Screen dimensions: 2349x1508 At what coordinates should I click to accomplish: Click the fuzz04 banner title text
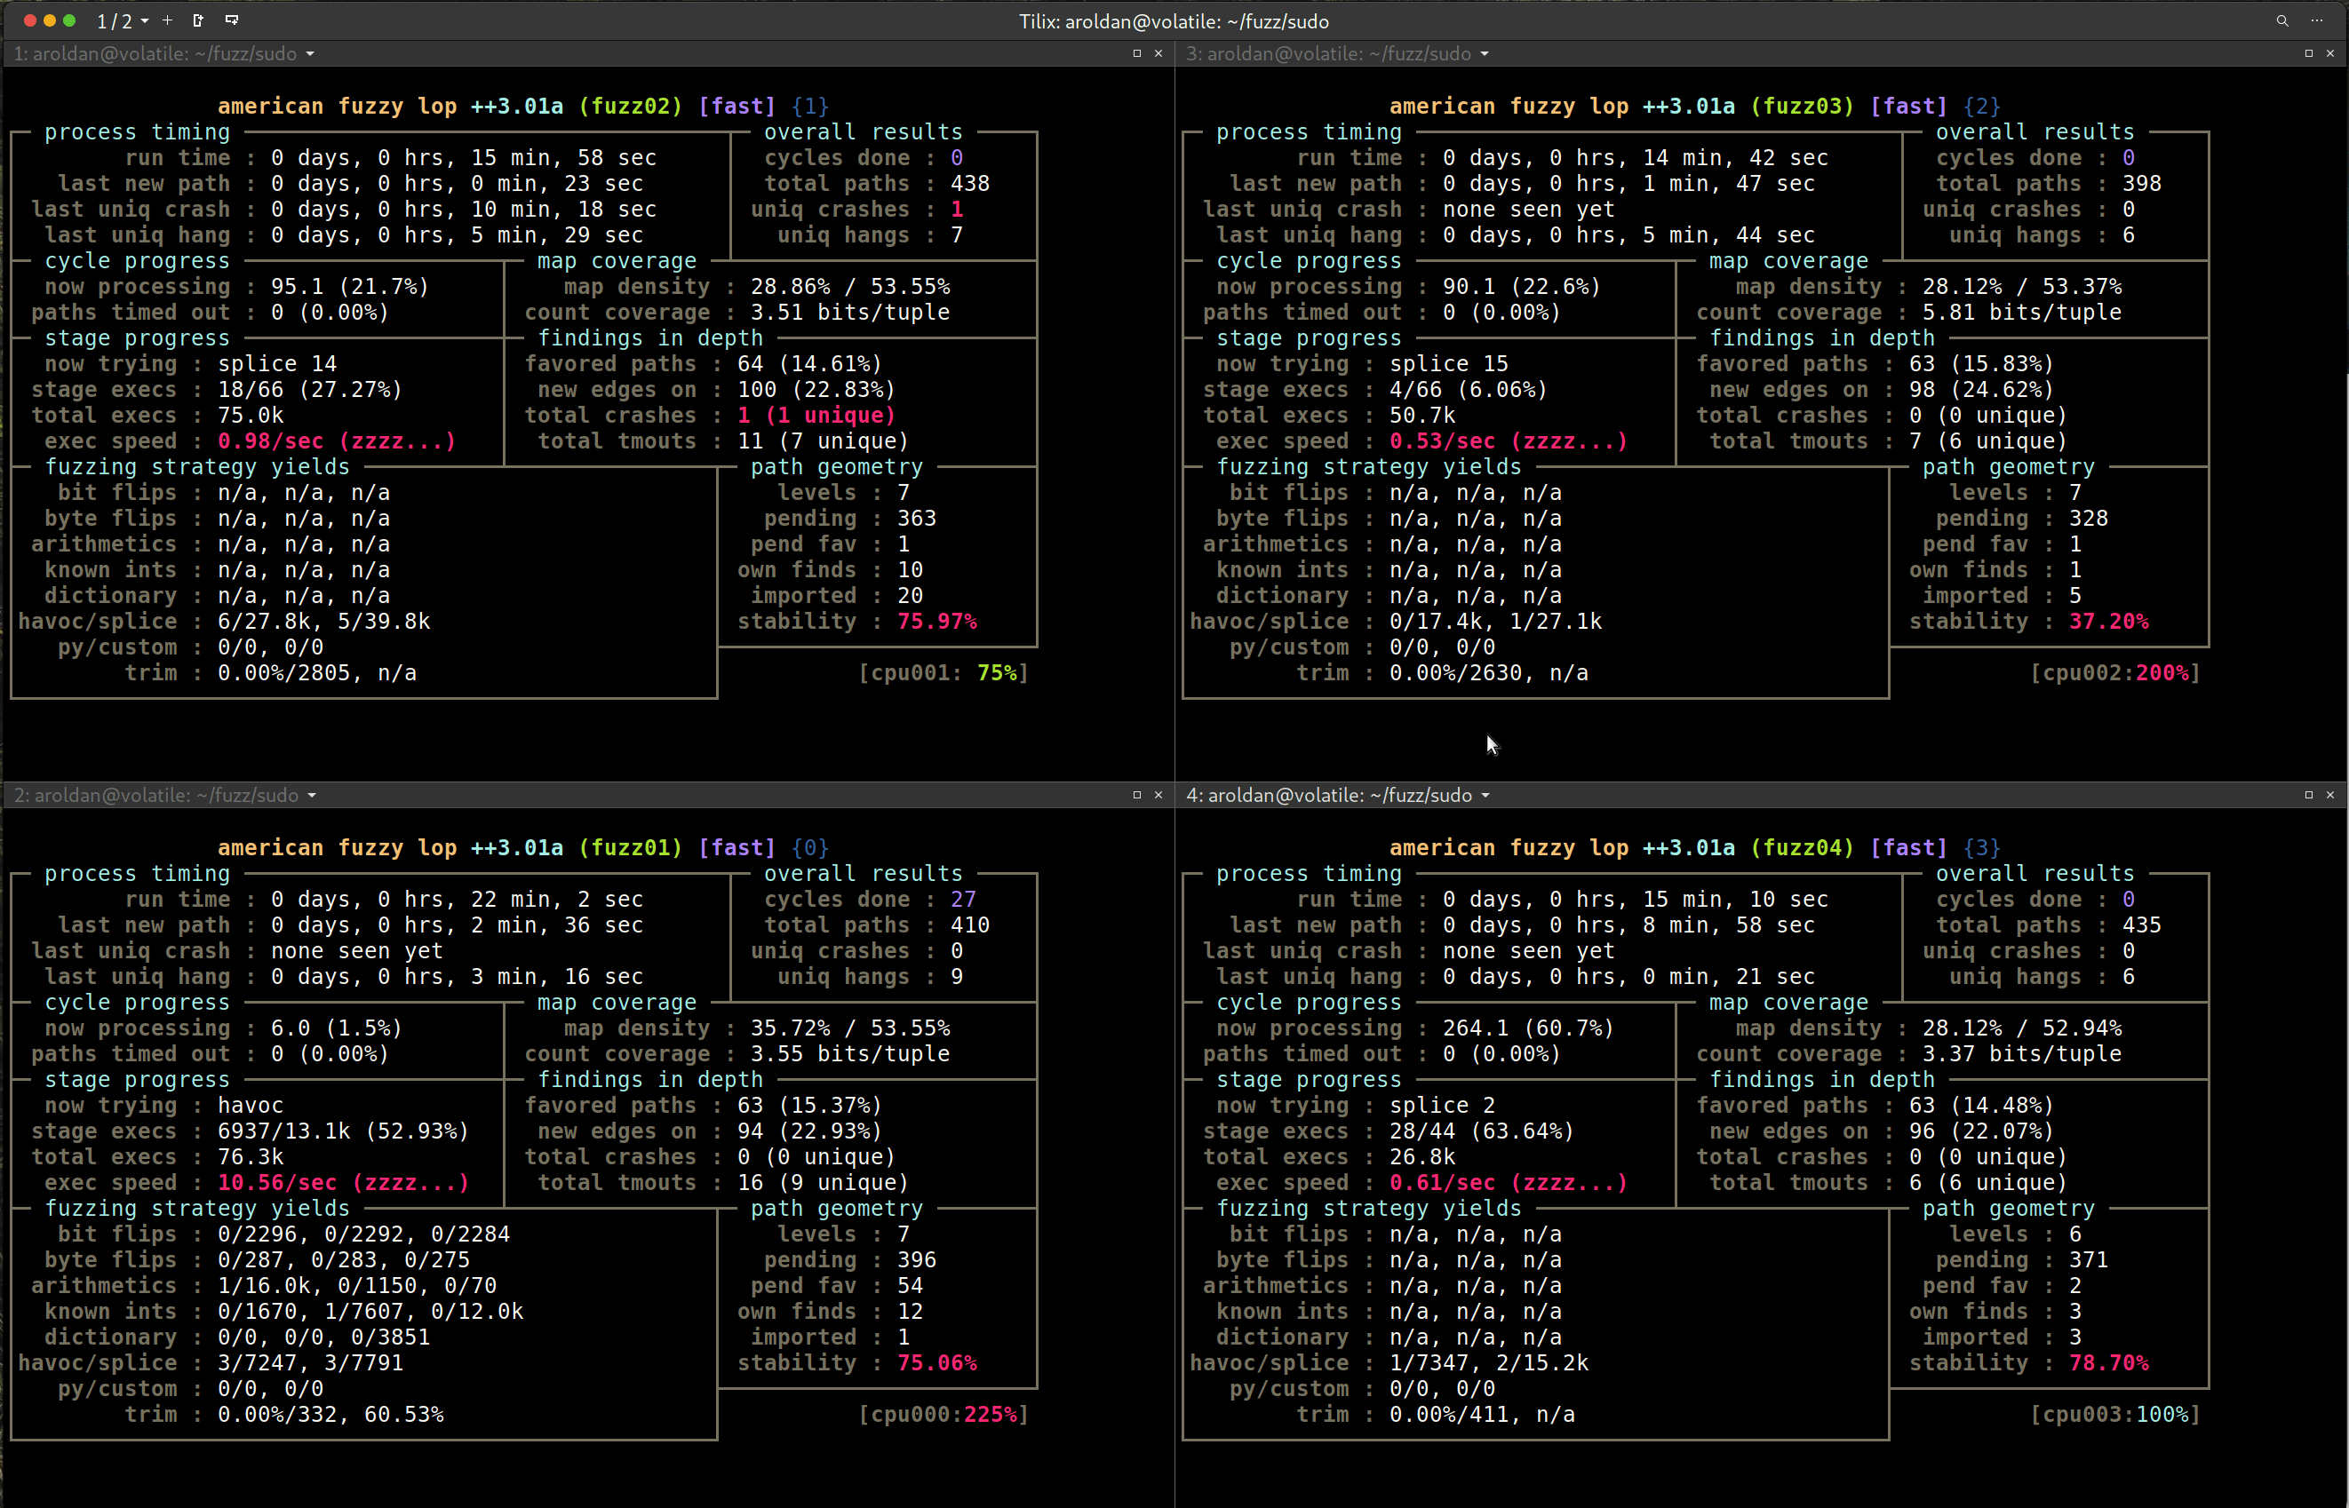pyautogui.click(x=1694, y=847)
